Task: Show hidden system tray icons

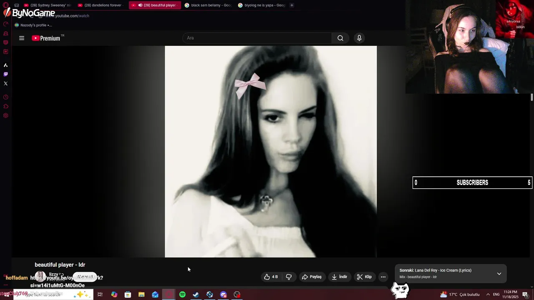Action: 488,295
